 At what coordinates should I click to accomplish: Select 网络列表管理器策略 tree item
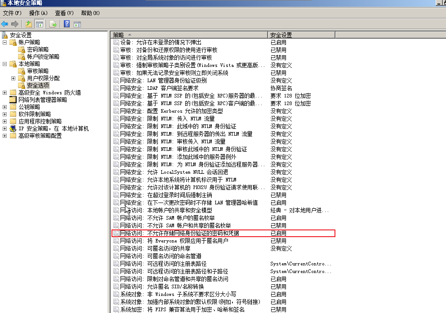[43, 100]
